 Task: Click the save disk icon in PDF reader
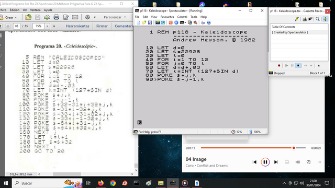click(x=38, y=17)
